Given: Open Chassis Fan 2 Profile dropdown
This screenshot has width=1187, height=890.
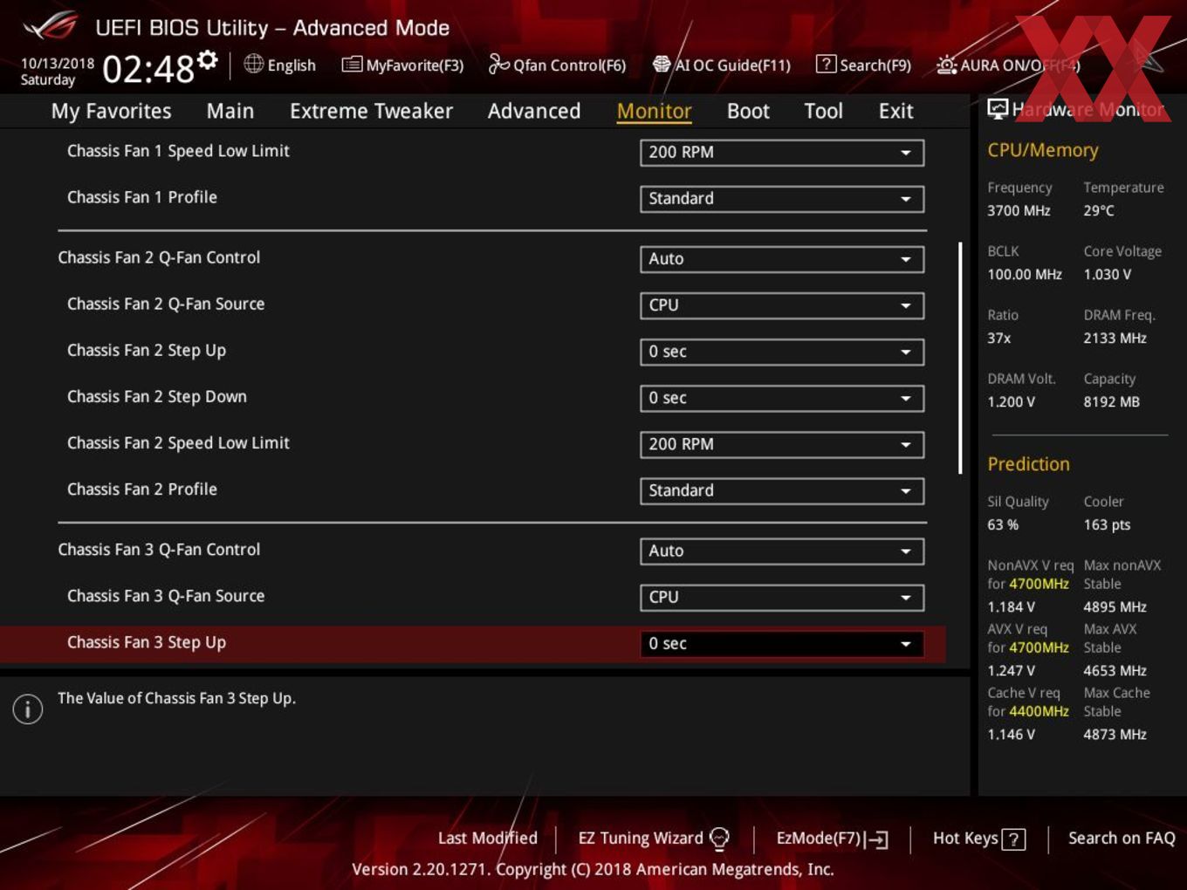Looking at the screenshot, I should pyautogui.click(x=782, y=490).
